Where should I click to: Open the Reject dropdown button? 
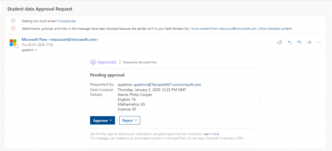(x=130, y=120)
